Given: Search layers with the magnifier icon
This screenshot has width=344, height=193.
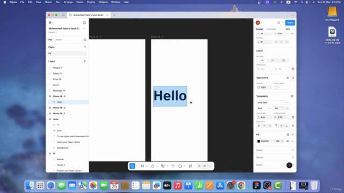Looking at the screenshot, I should pos(85,40).
